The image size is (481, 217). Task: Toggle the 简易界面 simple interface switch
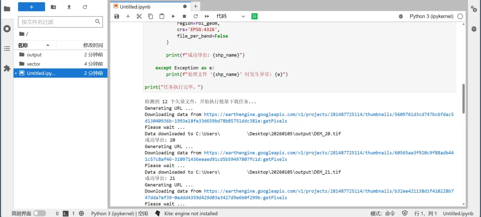[40, 213]
